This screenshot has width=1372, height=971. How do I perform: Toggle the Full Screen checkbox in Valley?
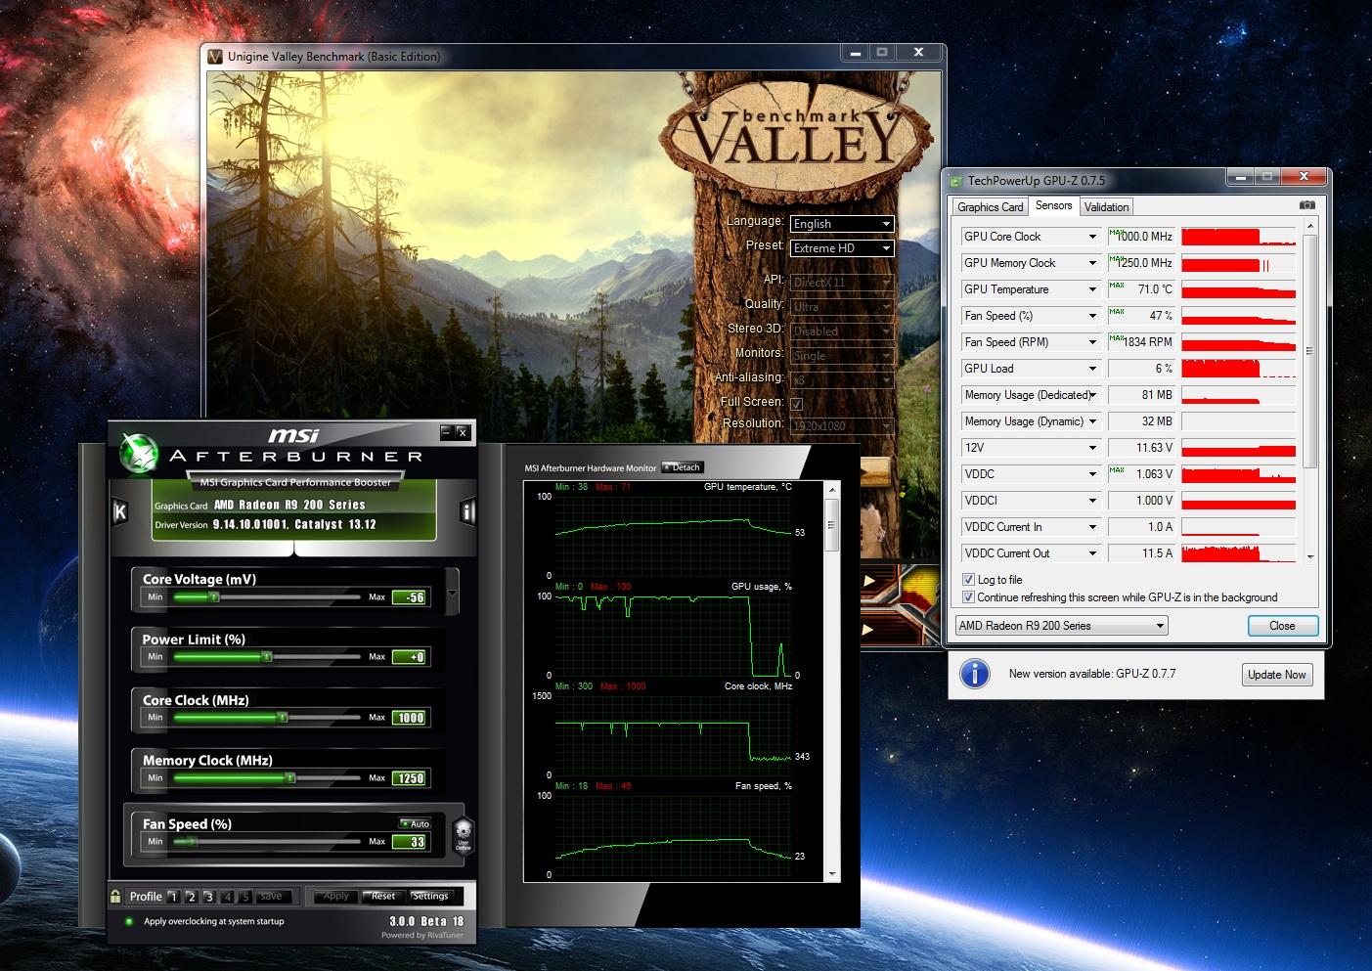click(x=796, y=403)
